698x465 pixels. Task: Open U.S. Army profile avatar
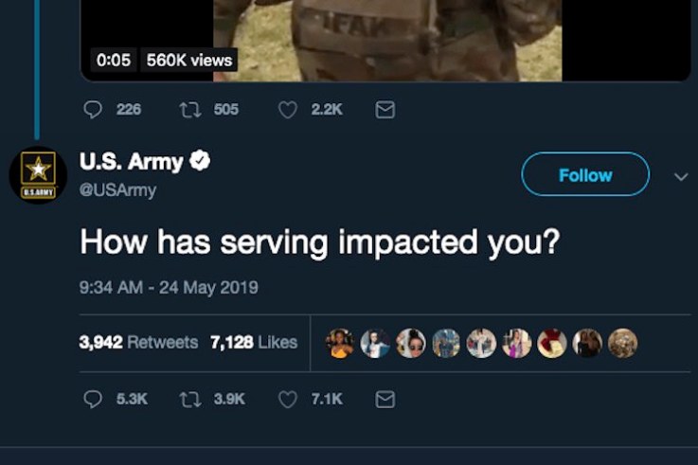tap(37, 174)
